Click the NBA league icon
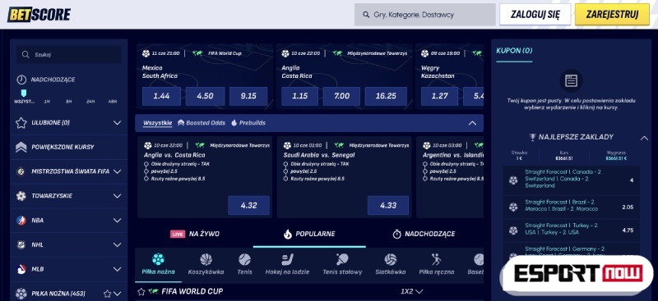Screen dimensions: 658x301 (x=21, y=220)
